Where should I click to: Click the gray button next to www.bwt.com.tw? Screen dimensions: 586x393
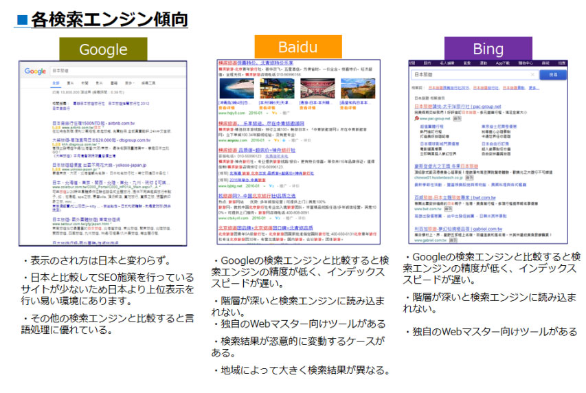(x=448, y=209)
